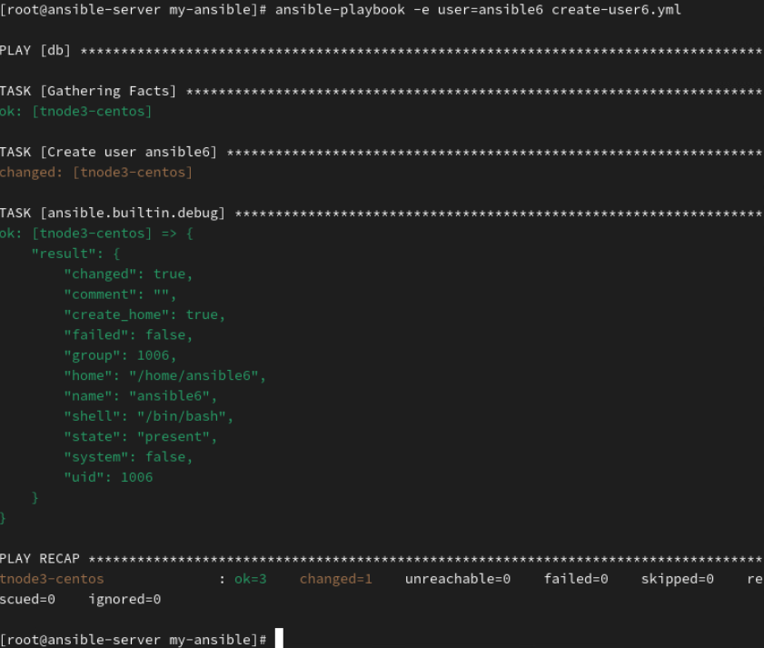Select the "uid": 1006 line

pyautogui.click(x=108, y=477)
